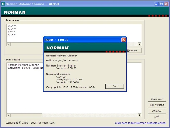Click the Scan results horizontal scrollbar thumb
This screenshot has width=170, height=128.
(26, 115)
